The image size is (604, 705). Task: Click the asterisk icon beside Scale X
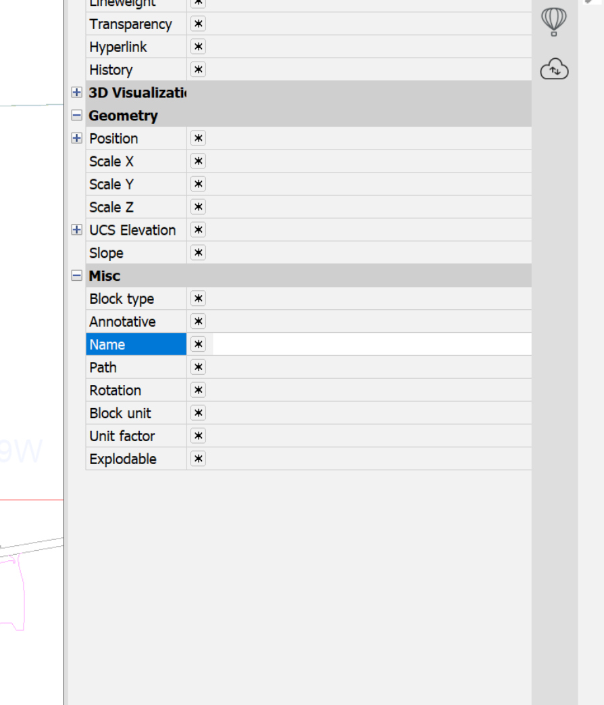tap(198, 162)
